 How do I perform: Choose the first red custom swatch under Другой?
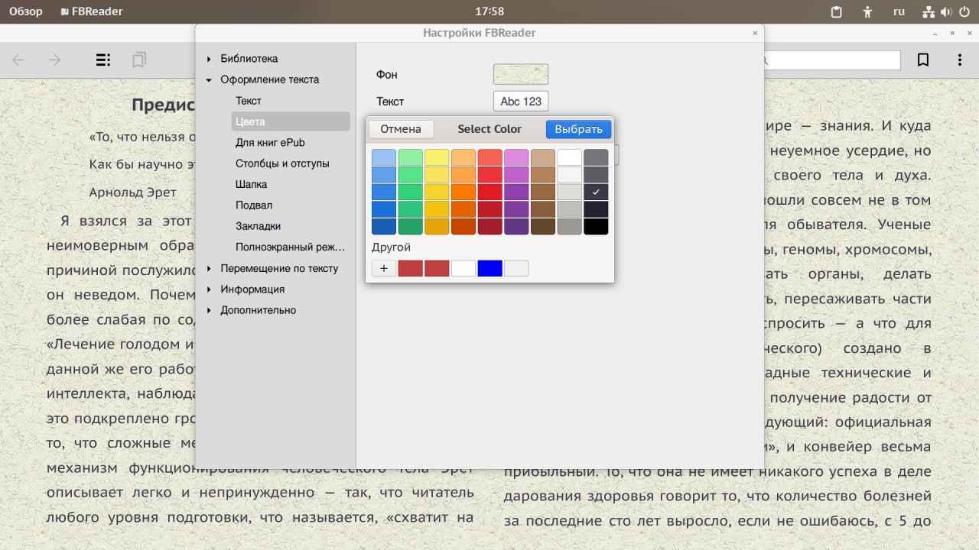(x=411, y=268)
